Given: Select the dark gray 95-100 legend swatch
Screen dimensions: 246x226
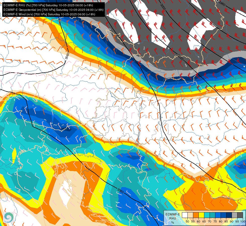Looking at the screenshot, I should [x=240, y=215].
